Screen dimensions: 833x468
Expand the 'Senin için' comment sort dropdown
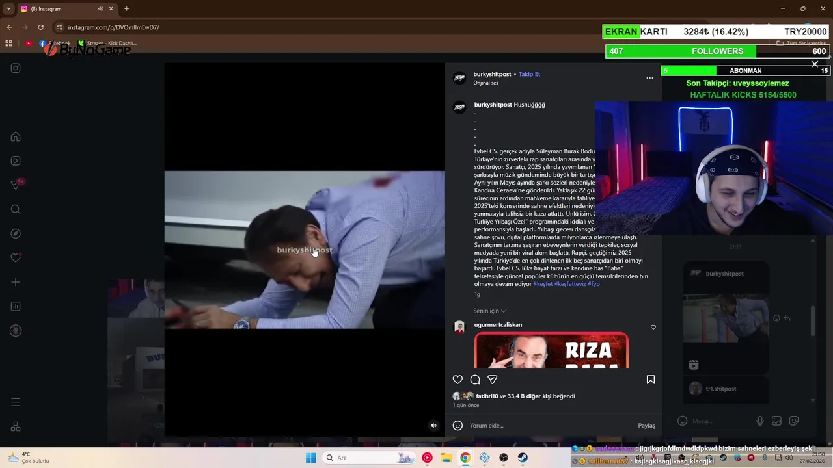point(489,311)
